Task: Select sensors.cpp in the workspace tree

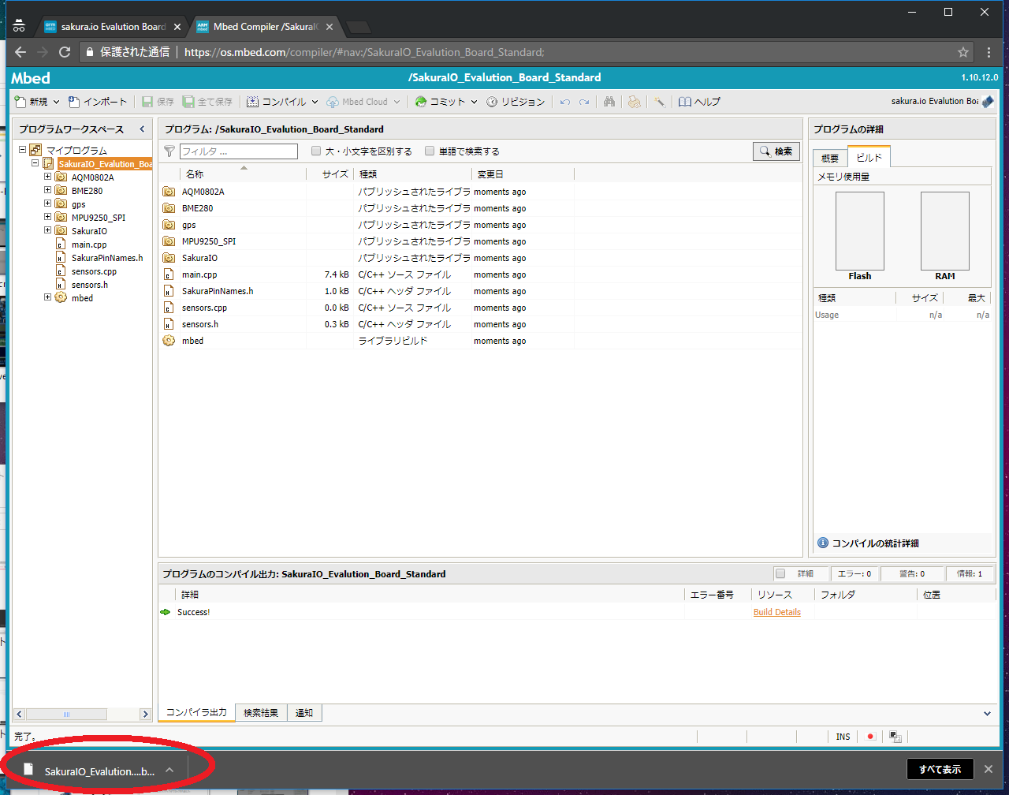Action: tap(94, 271)
